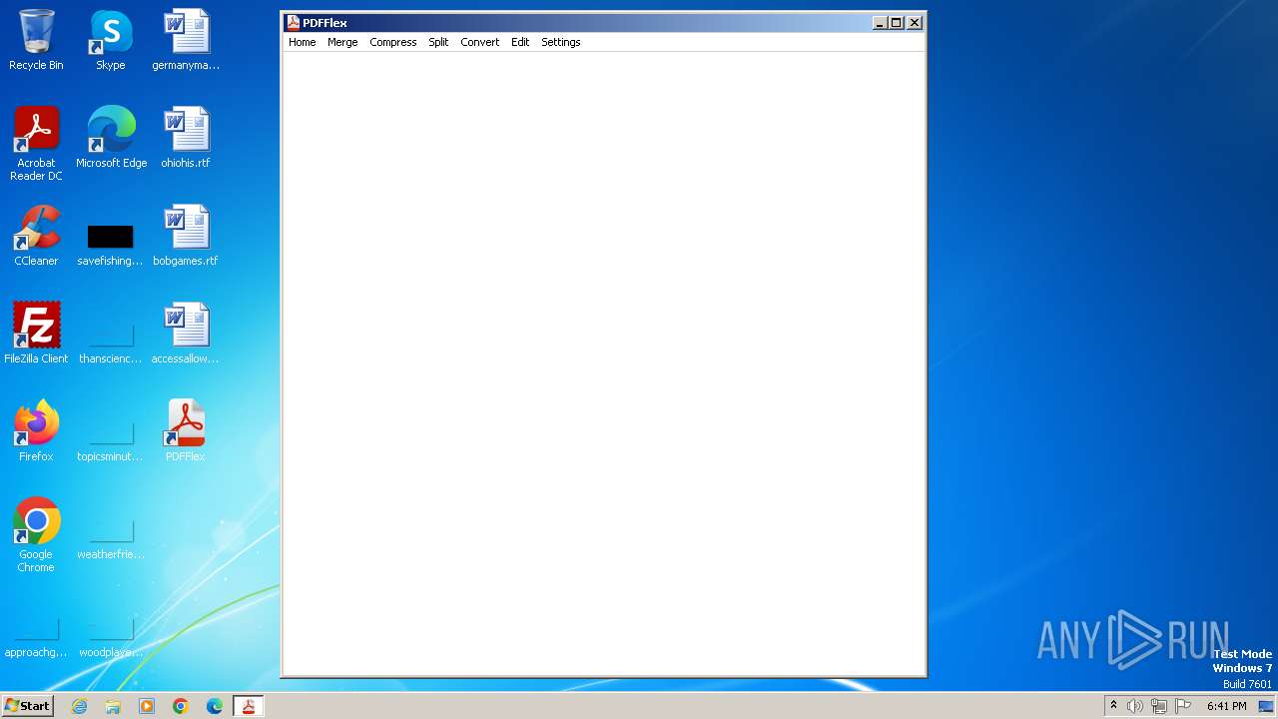Minimize the PDFFlex window
This screenshot has height=719, width=1278.
880,22
